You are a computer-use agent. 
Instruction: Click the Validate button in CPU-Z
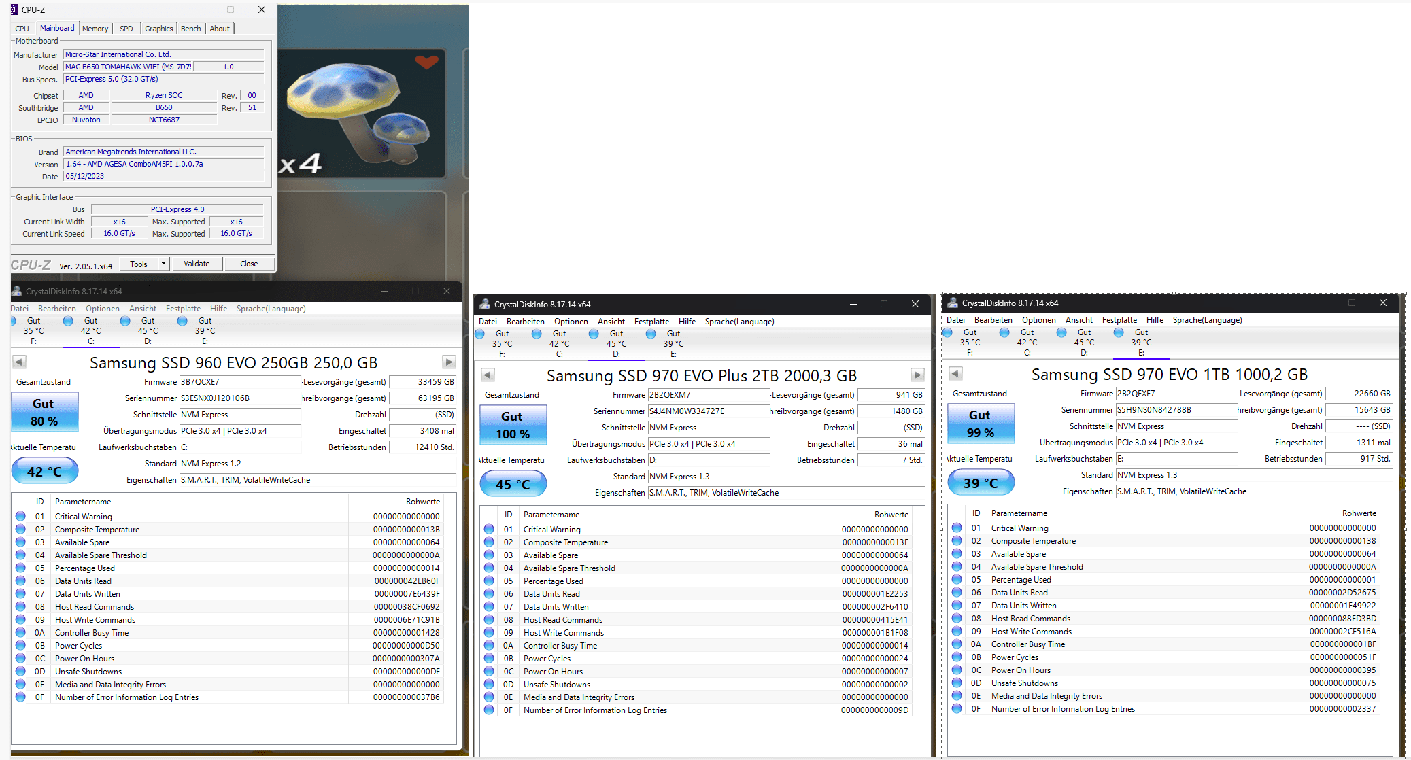pos(197,264)
